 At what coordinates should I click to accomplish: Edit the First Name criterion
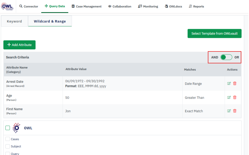229,111
